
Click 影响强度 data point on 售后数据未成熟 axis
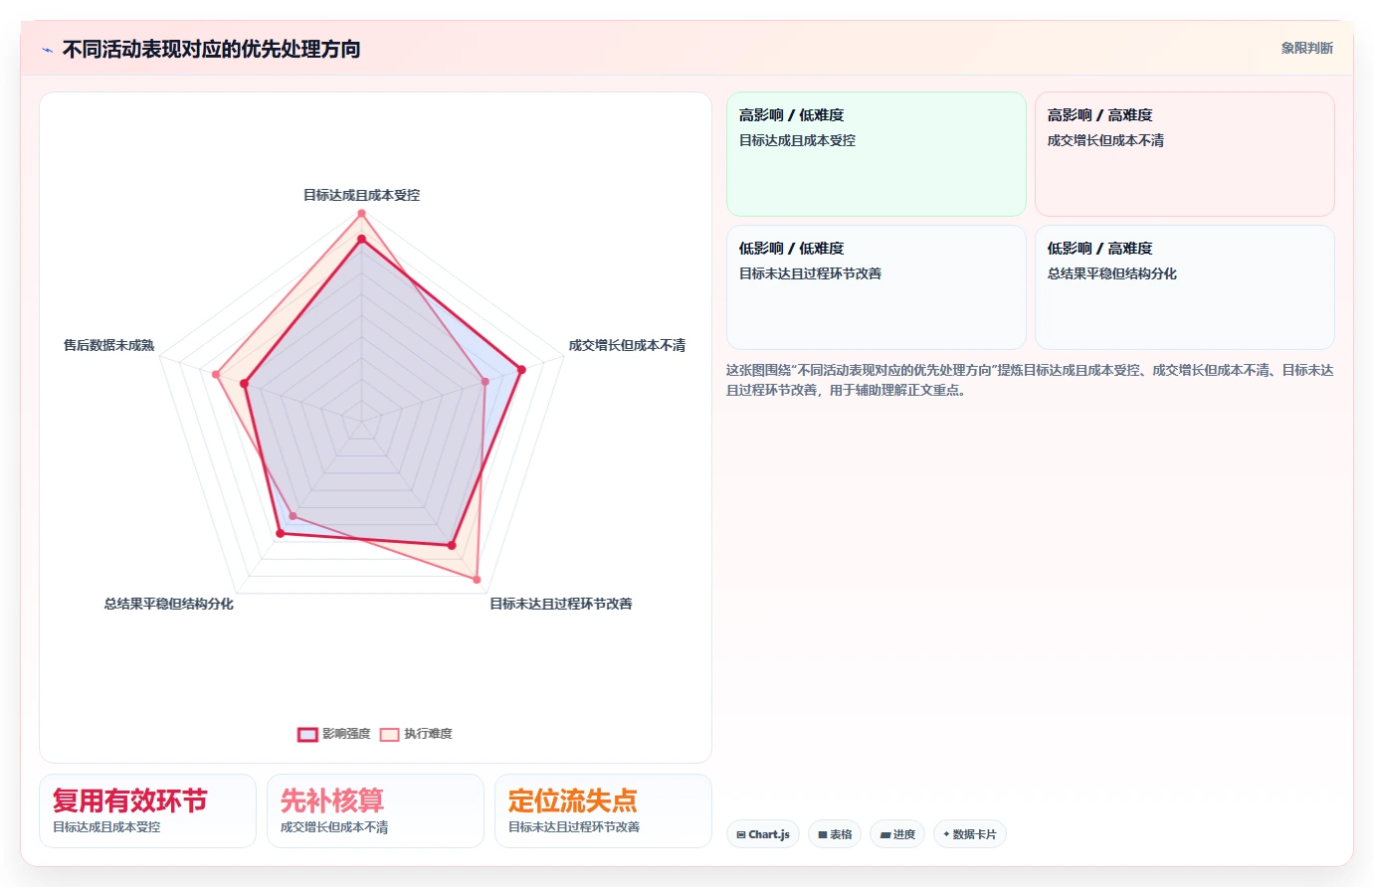244,384
